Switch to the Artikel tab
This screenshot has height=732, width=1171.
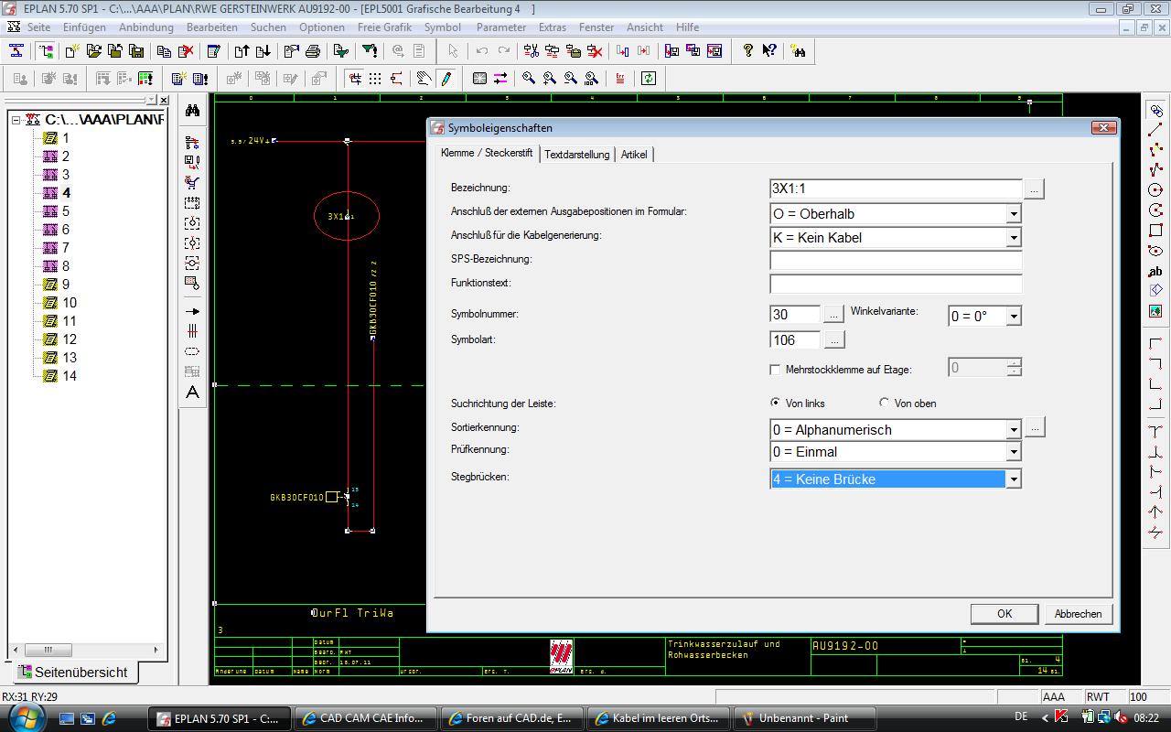coord(634,155)
